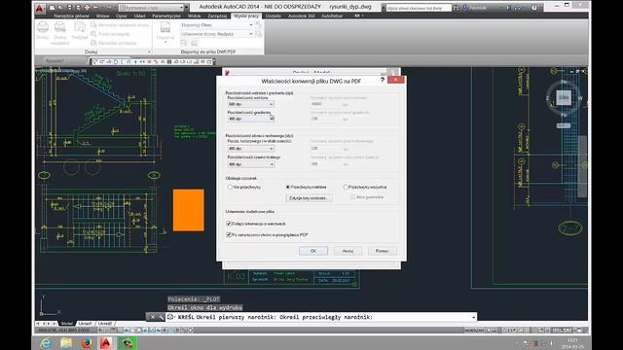Click the Save icon in quick access toolbar
The width and height of the screenshot is (623, 350).
[x=69, y=8]
